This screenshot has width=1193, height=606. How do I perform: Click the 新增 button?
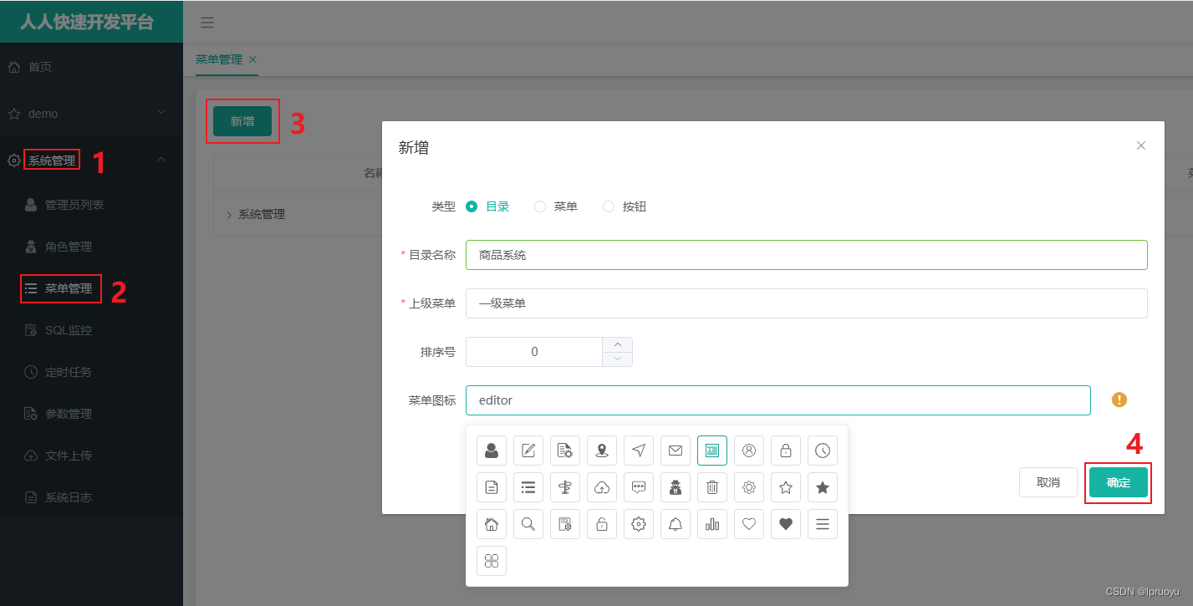click(242, 121)
